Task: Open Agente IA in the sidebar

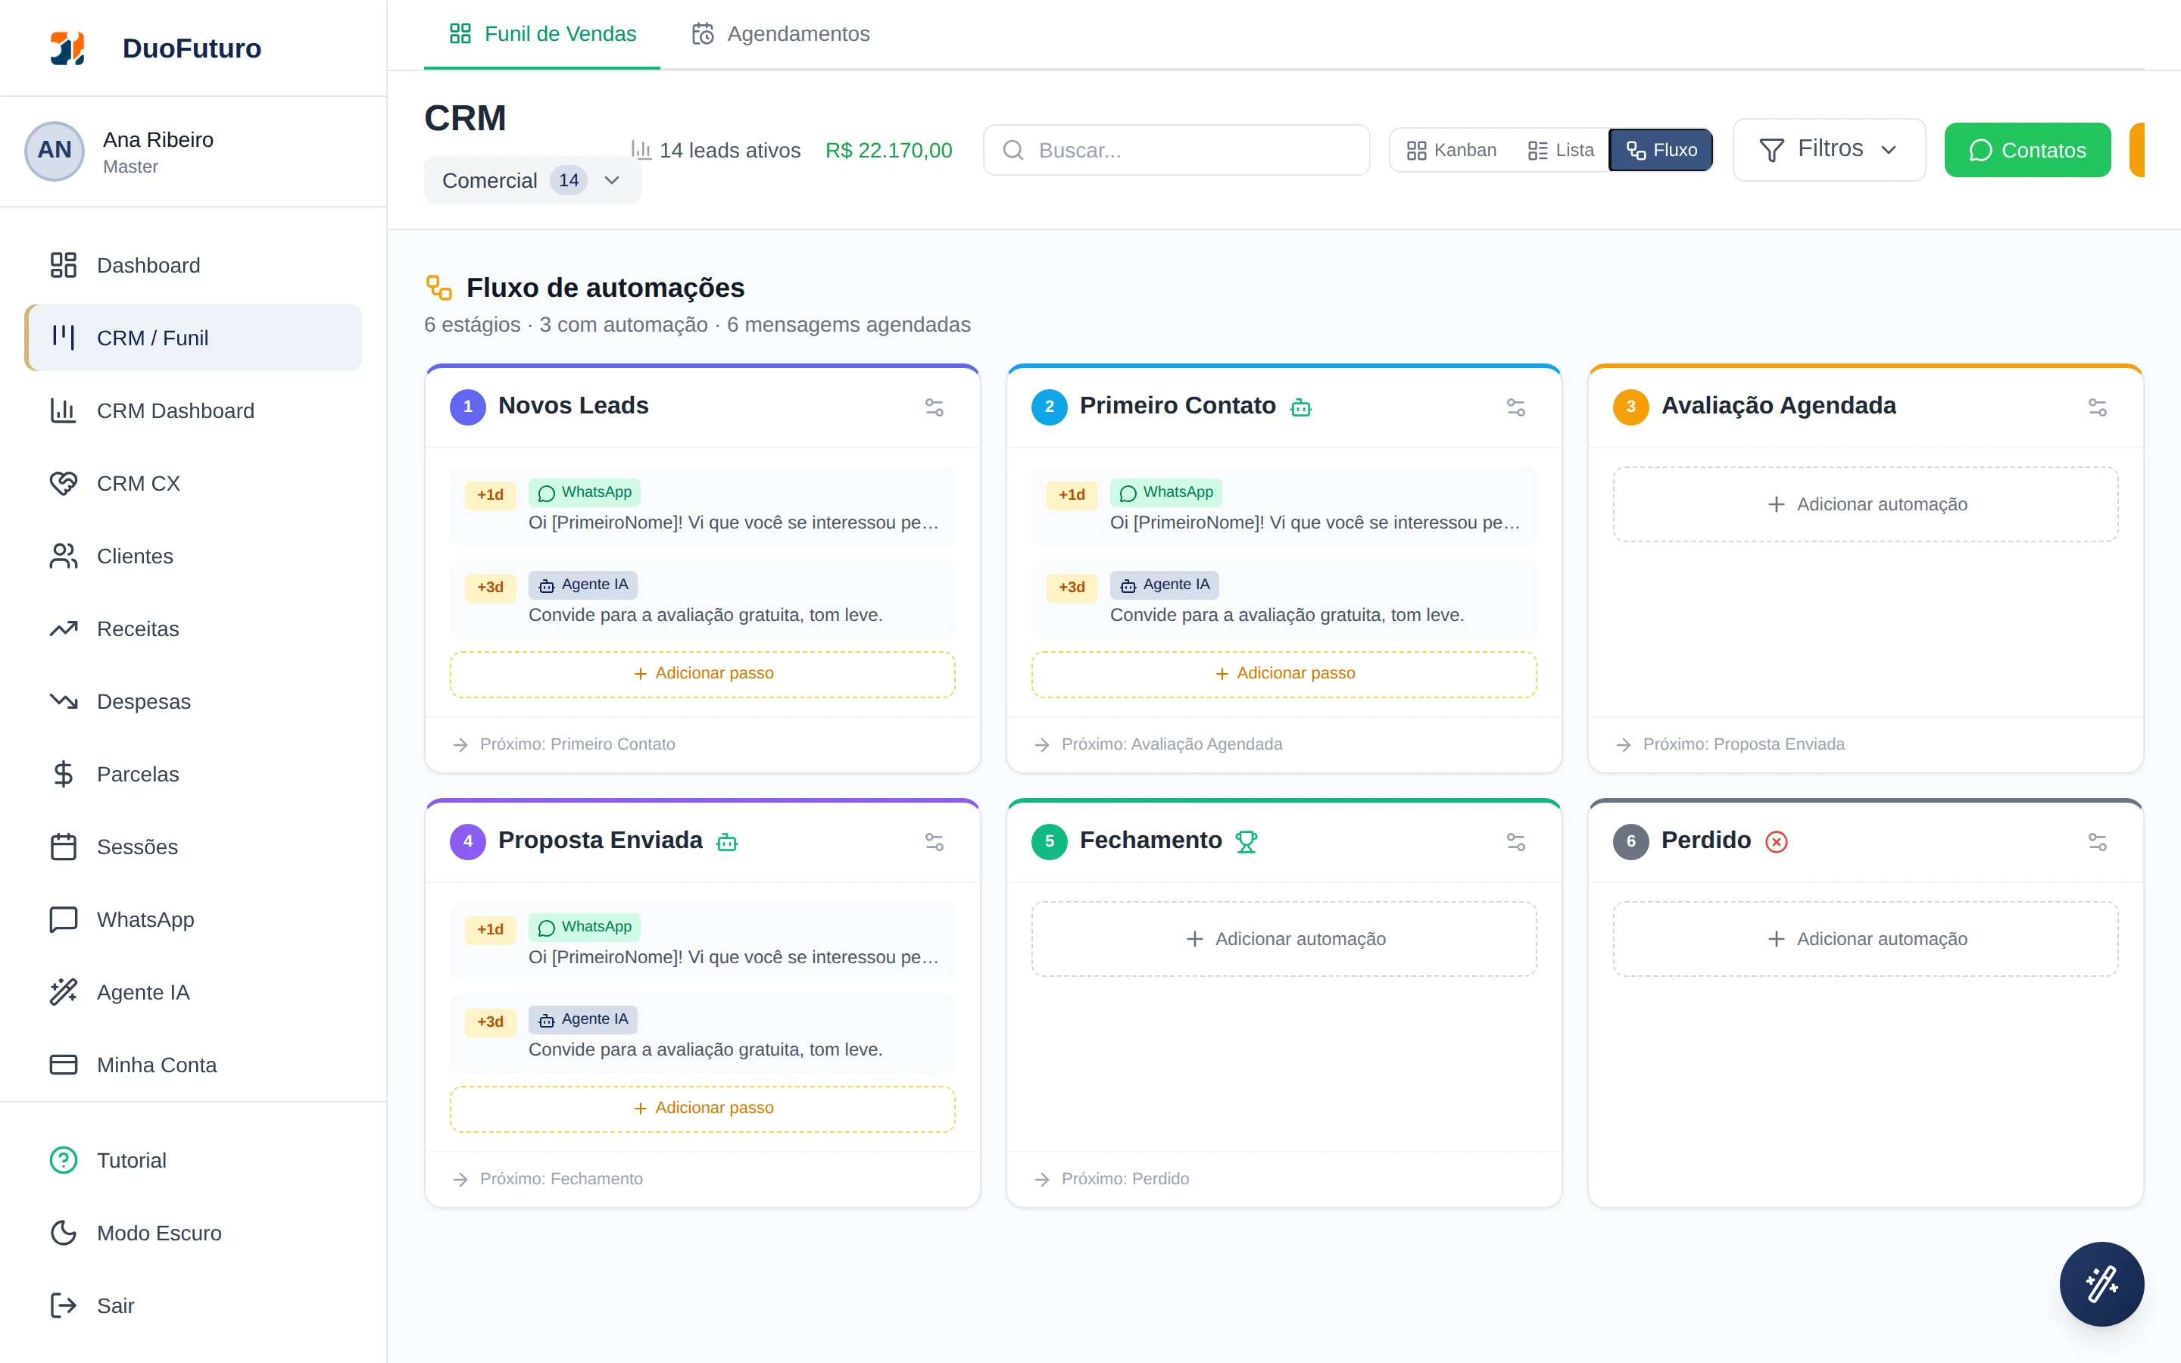Action: click(193, 993)
